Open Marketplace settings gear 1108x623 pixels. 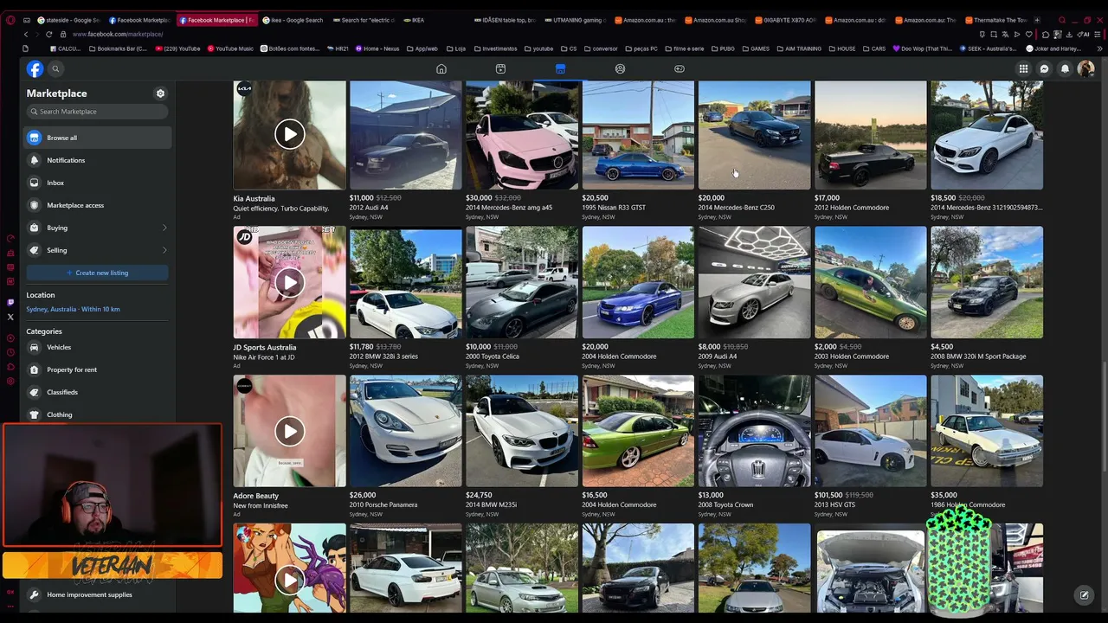click(x=160, y=93)
